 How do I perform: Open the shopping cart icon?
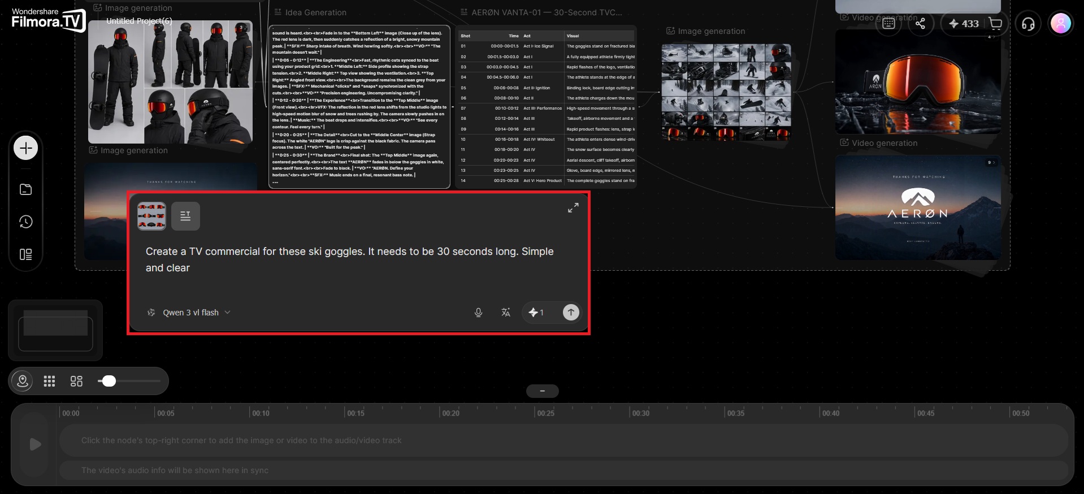[995, 24]
